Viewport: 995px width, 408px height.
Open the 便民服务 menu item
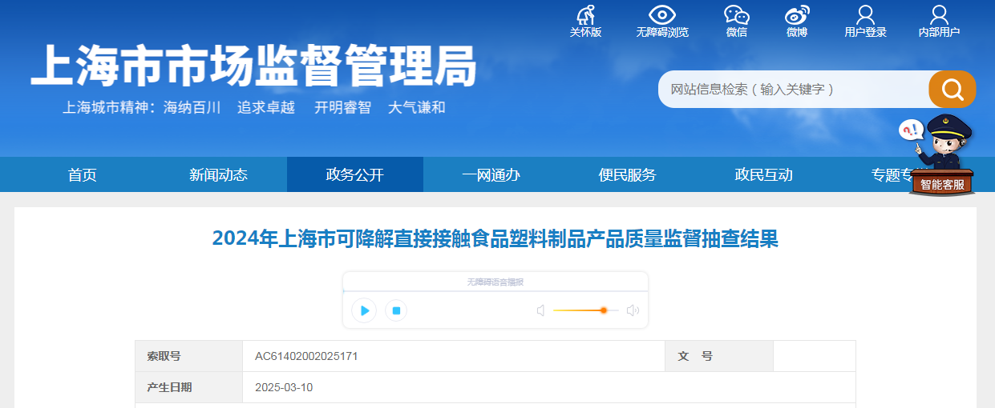(628, 175)
